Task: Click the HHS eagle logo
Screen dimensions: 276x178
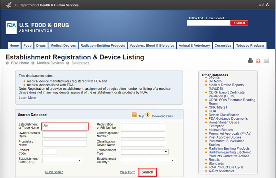Action: pyautogui.click(x=8, y=5)
